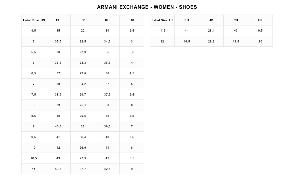294x182 pixels.
Task: Select US size 4,5 cell
Action: [x=34, y=31]
